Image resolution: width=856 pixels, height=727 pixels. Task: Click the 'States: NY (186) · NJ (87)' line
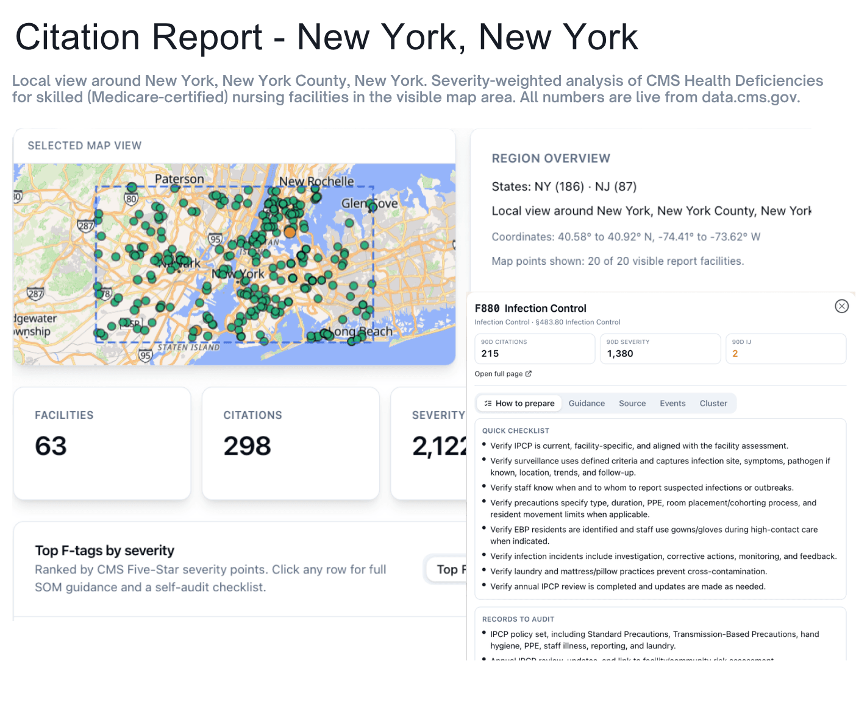tap(564, 186)
